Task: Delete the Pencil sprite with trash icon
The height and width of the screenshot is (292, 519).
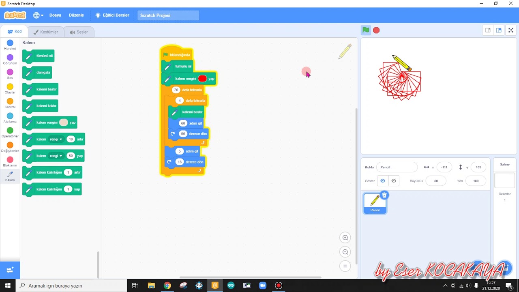Action: 384,195
